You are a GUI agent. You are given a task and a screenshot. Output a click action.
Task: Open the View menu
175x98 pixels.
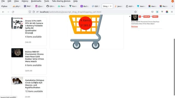click(16, 1)
